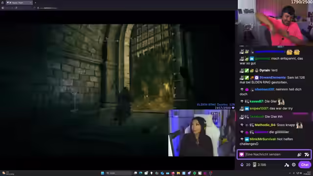This screenshot has width=313, height=176.
Task: Open chat settings gear icon
Action: (x=293, y=165)
